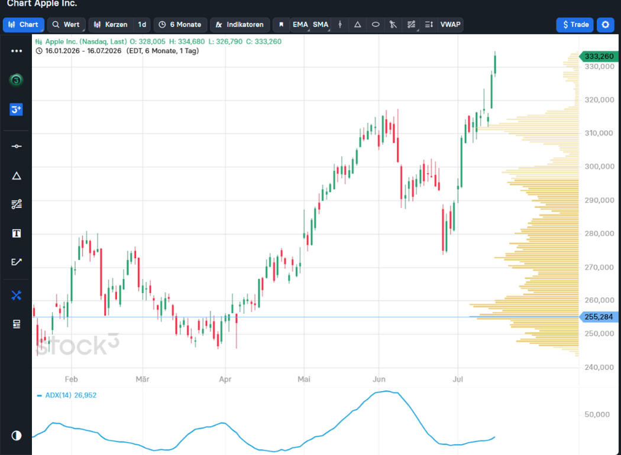
Task: Open the three-dots more menu in sidebar
Action: click(x=16, y=51)
